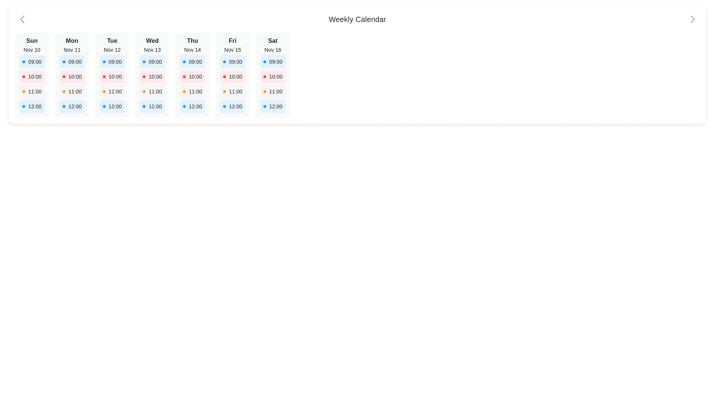The width and height of the screenshot is (715, 402).
Task: Go to previous week with left chevron
Action: (22, 19)
